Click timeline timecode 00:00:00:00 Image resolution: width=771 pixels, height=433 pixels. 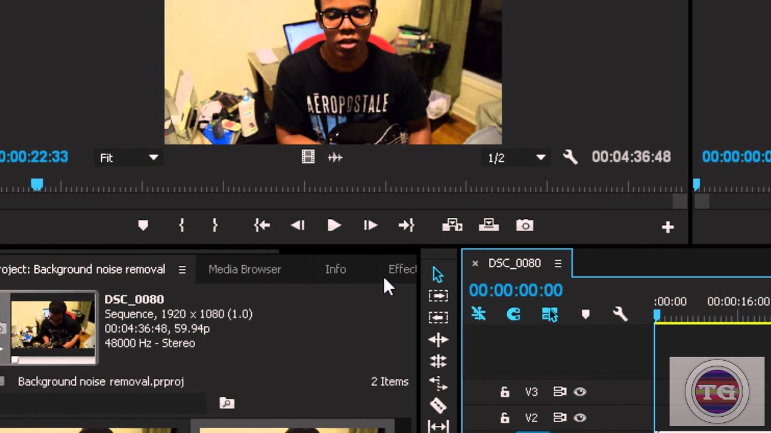point(516,290)
